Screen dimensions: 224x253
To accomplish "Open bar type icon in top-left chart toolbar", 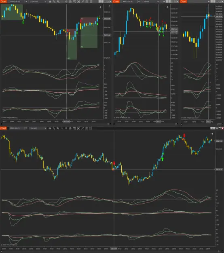I will tap(50, 2).
